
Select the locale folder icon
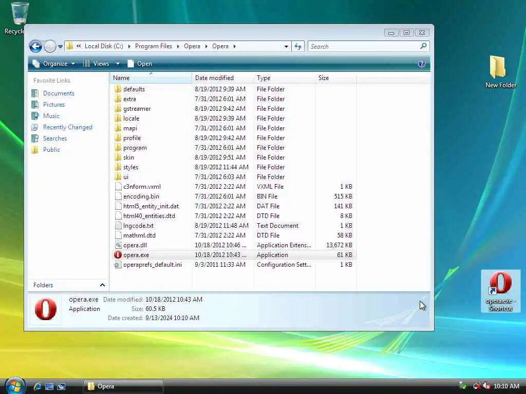(118, 119)
